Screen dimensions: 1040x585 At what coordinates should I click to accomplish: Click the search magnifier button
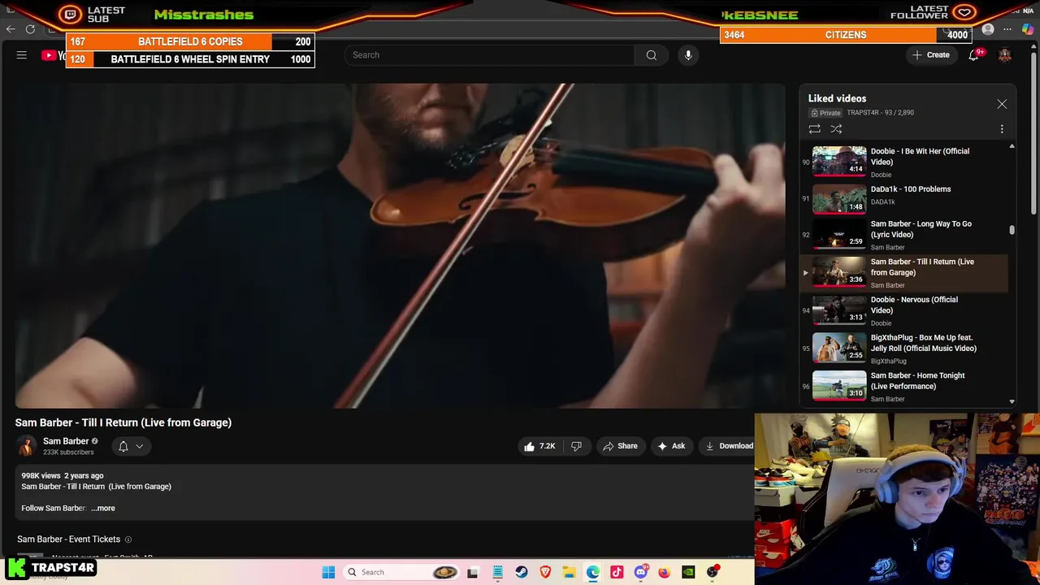coord(651,55)
